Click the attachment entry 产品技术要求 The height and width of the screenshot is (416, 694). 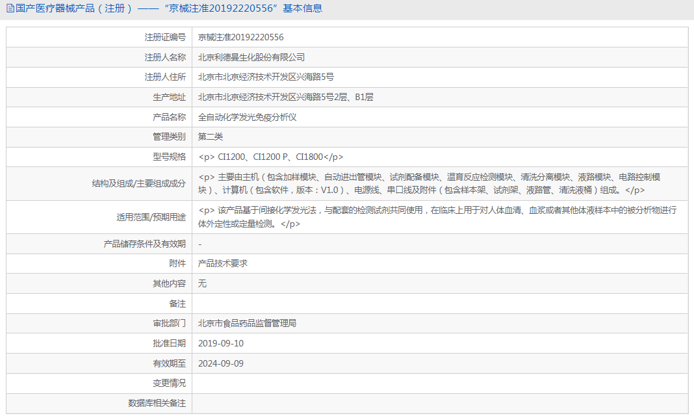224,263
